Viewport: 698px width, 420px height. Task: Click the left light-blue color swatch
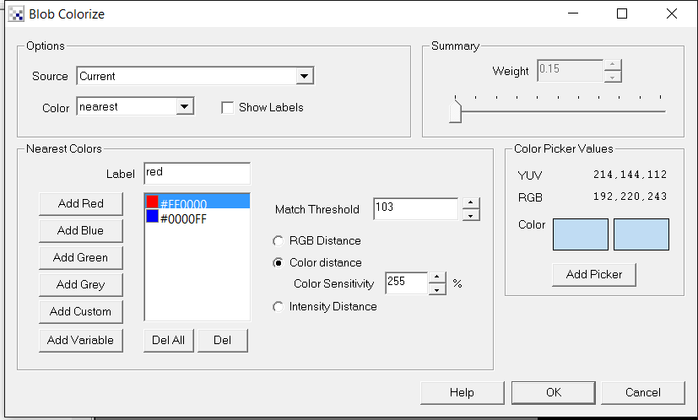tap(580, 234)
